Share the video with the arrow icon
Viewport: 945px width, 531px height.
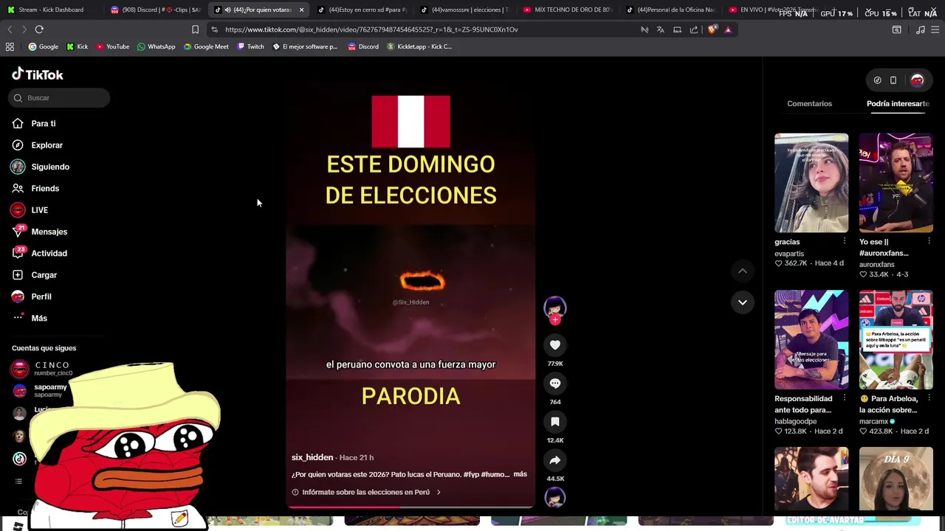coord(555,460)
